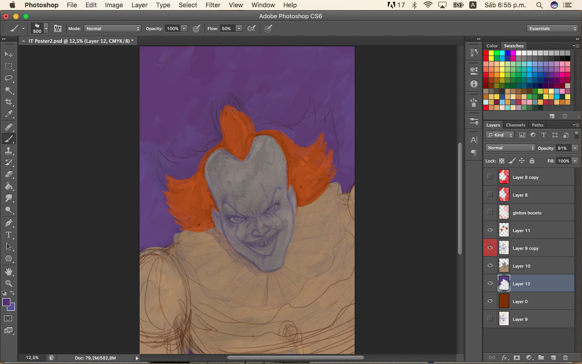
Task: Hide the Layer 0 layer
Action: click(490, 301)
